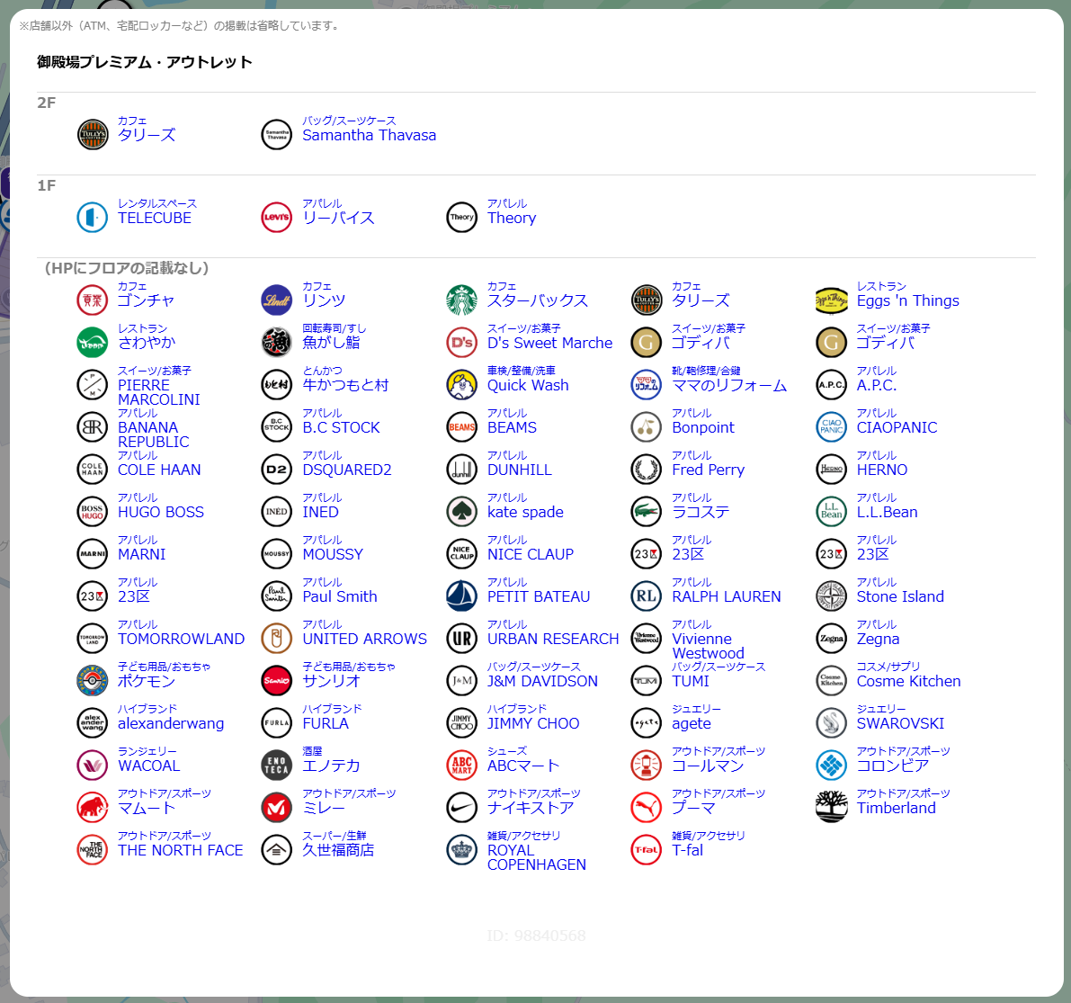
Task: Select the JIMMY CHOO store link
Action: [532, 724]
